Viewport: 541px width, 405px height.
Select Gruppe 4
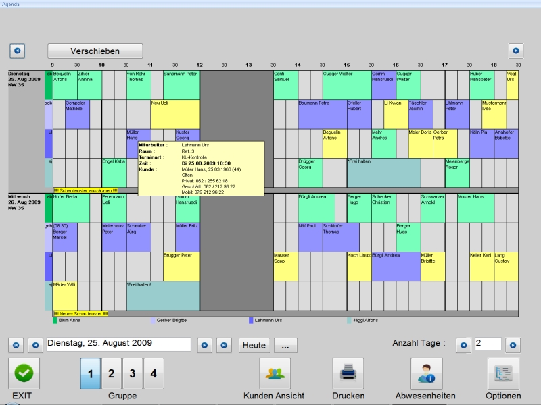[154, 374]
